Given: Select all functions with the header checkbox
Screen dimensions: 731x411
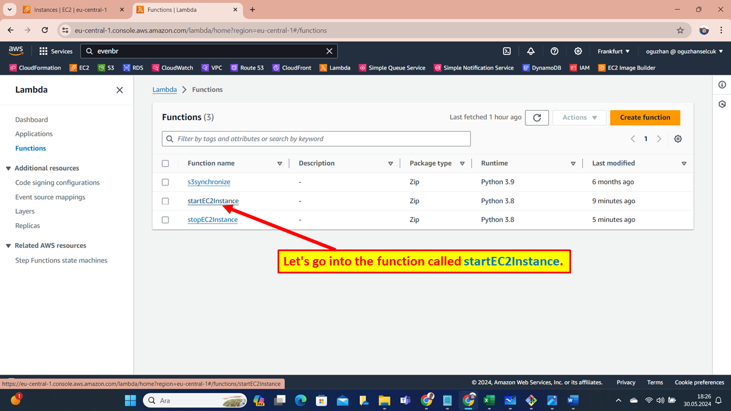Looking at the screenshot, I should pos(165,163).
